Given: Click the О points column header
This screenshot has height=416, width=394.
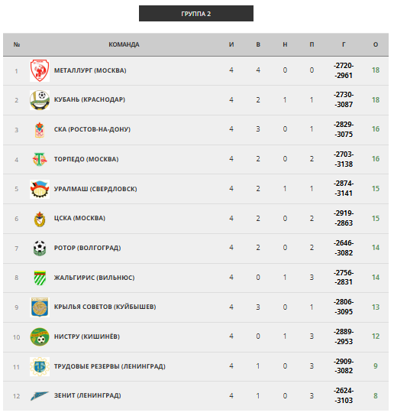Looking at the screenshot, I should [x=376, y=44].
